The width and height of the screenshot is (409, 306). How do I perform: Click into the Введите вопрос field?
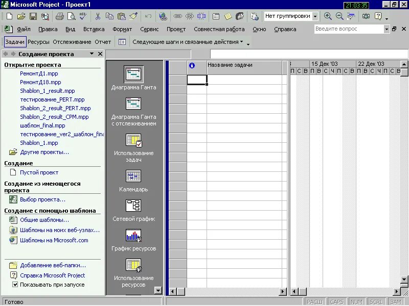[x=349, y=29]
